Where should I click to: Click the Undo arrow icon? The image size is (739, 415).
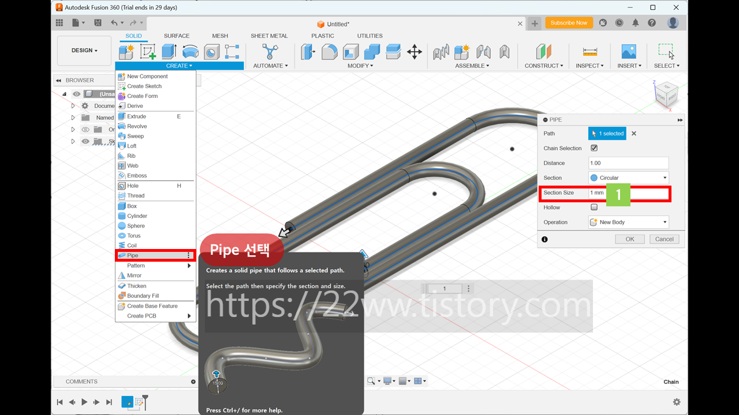[x=114, y=22]
